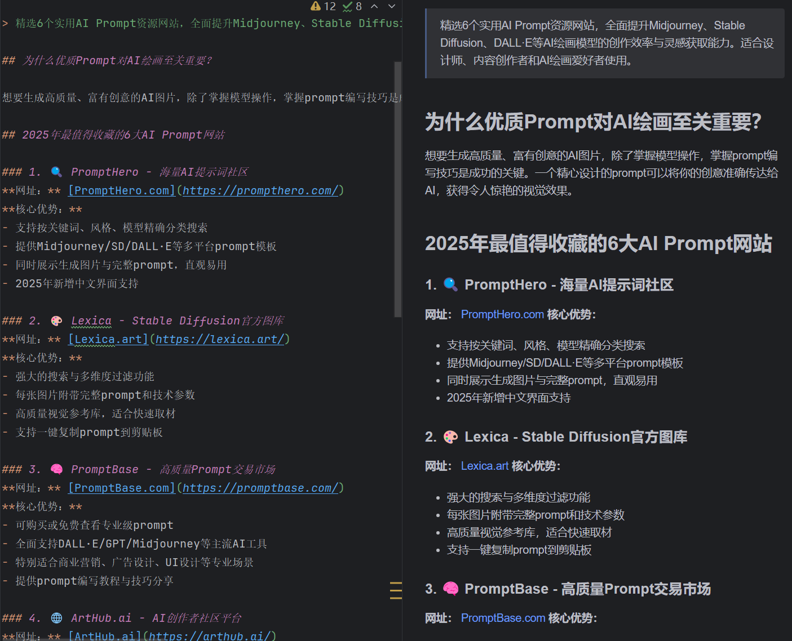
Task: Go to next highlighted error arrow
Action: pyautogui.click(x=392, y=6)
